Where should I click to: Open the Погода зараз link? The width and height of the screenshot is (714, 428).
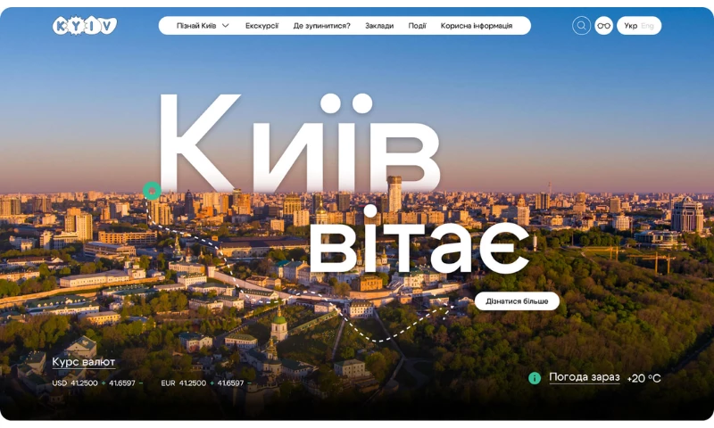click(x=585, y=377)
